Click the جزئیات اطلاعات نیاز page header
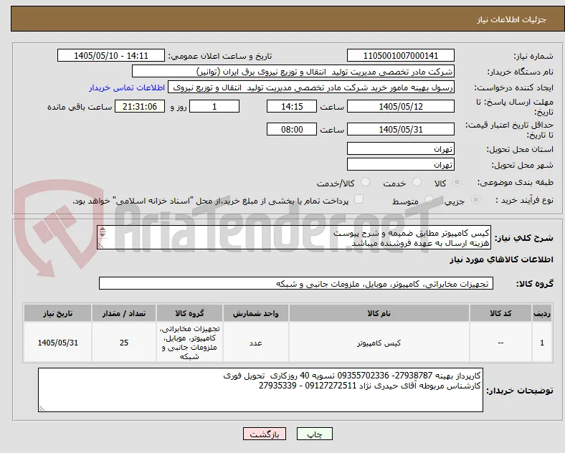 (x=512, y=19)
